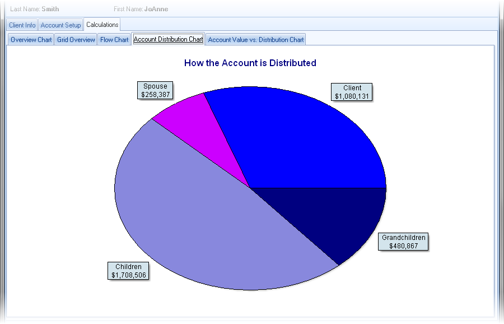Show the Flow Chart tab
Viewport: 504px width, 324px height.
pos(114,40)
